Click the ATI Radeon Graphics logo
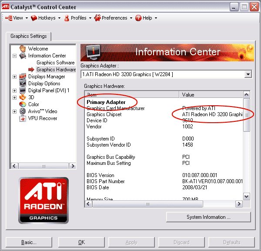Screen dimensions: 261x251 (x=43, y=201)
